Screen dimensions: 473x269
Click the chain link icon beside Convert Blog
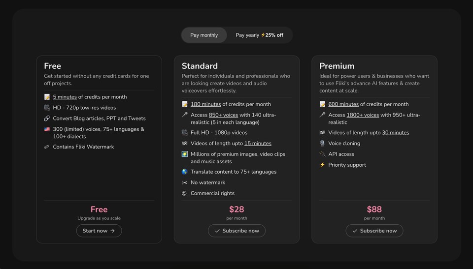(47, 119)
